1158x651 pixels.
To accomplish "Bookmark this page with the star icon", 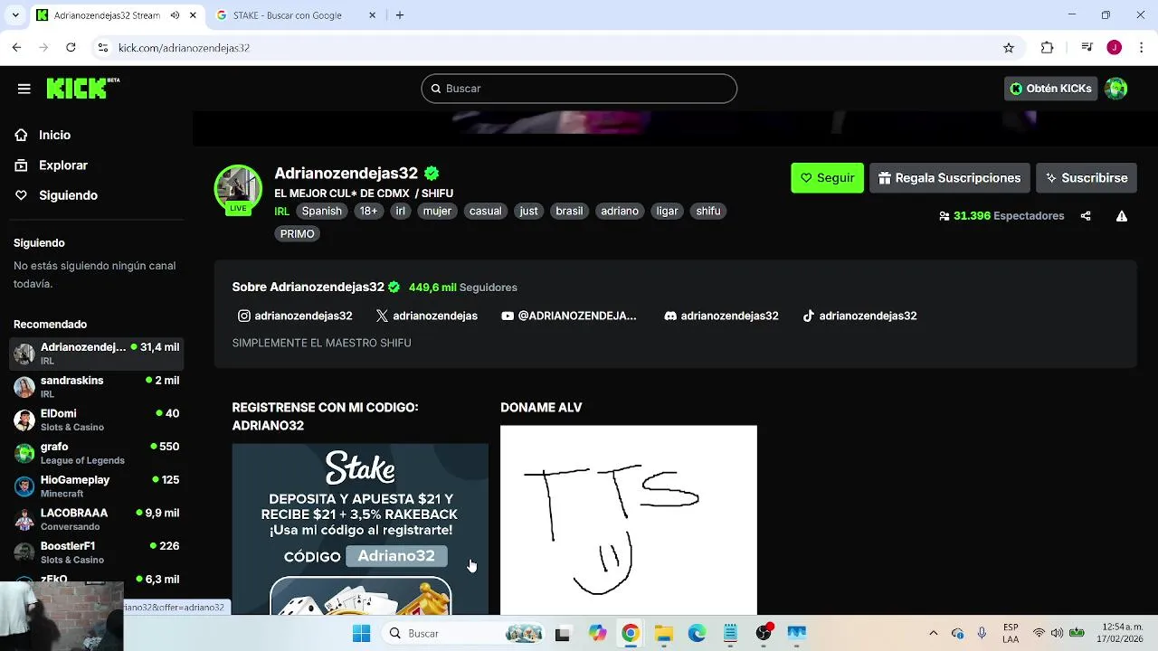I will point(1009,47).
